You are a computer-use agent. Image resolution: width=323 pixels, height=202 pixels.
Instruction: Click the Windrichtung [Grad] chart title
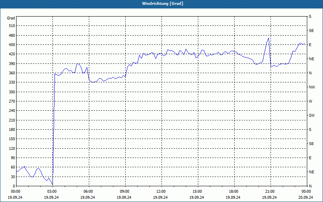pos(163,4)
